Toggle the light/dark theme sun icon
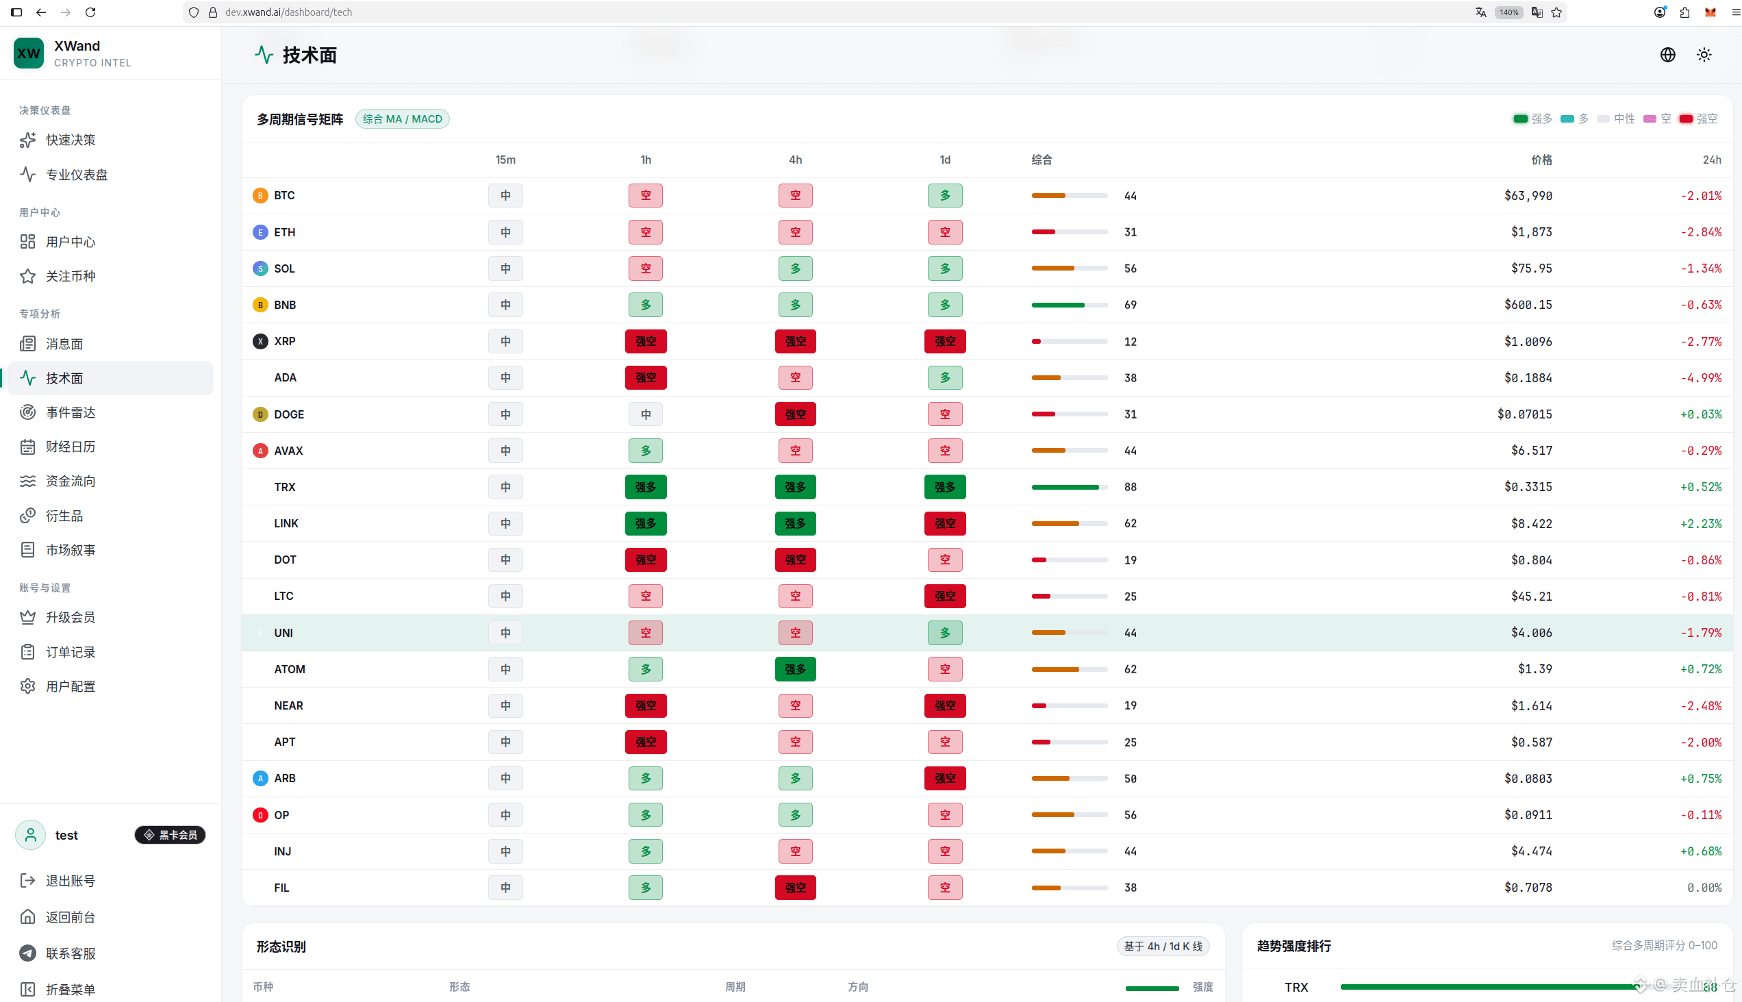This screenshot has width=1742, height=1002. (1704, 54)
